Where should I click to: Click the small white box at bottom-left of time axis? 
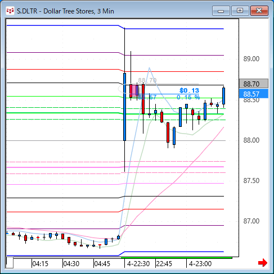tap(10, 263)
